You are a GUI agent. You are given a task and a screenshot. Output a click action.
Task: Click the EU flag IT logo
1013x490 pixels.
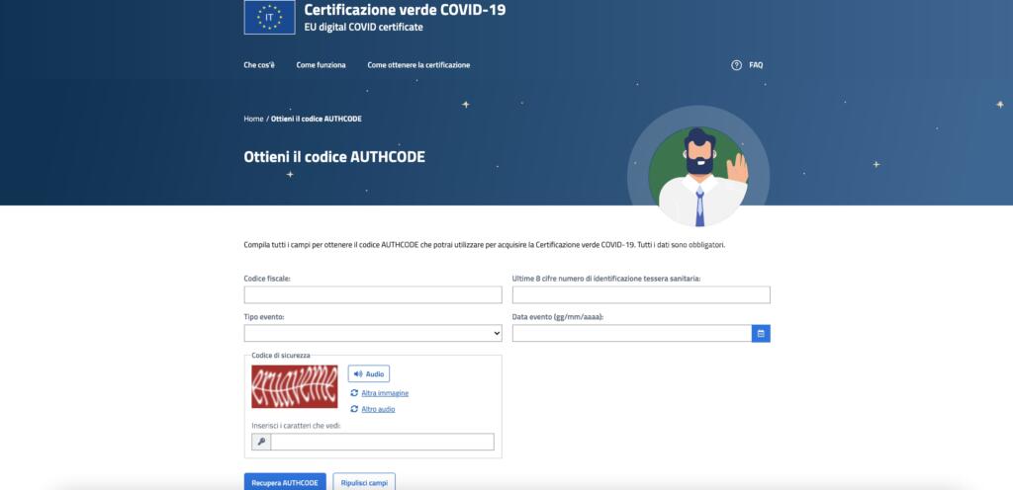click(x=269, y=17)
